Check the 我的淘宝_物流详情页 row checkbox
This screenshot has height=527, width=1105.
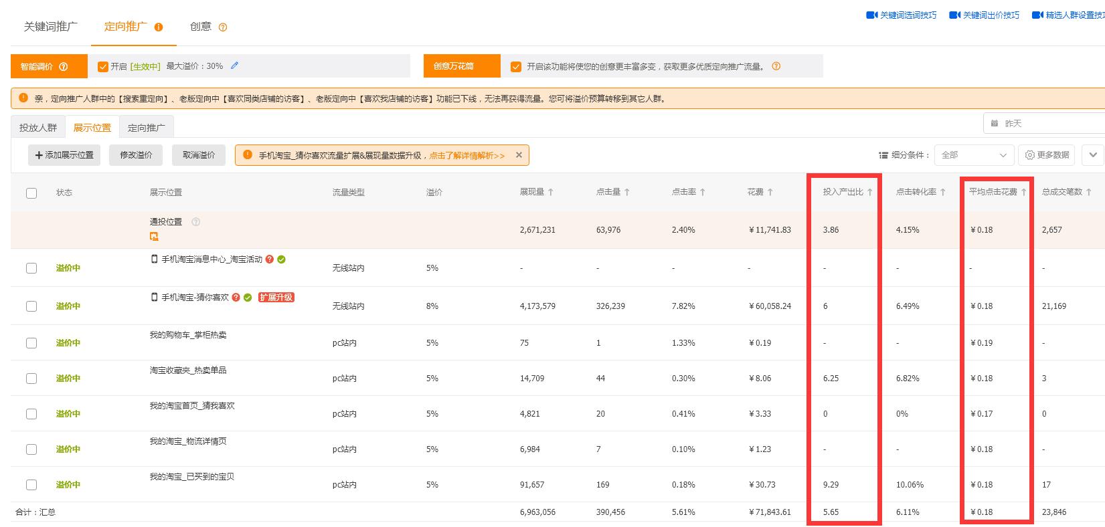31,449
